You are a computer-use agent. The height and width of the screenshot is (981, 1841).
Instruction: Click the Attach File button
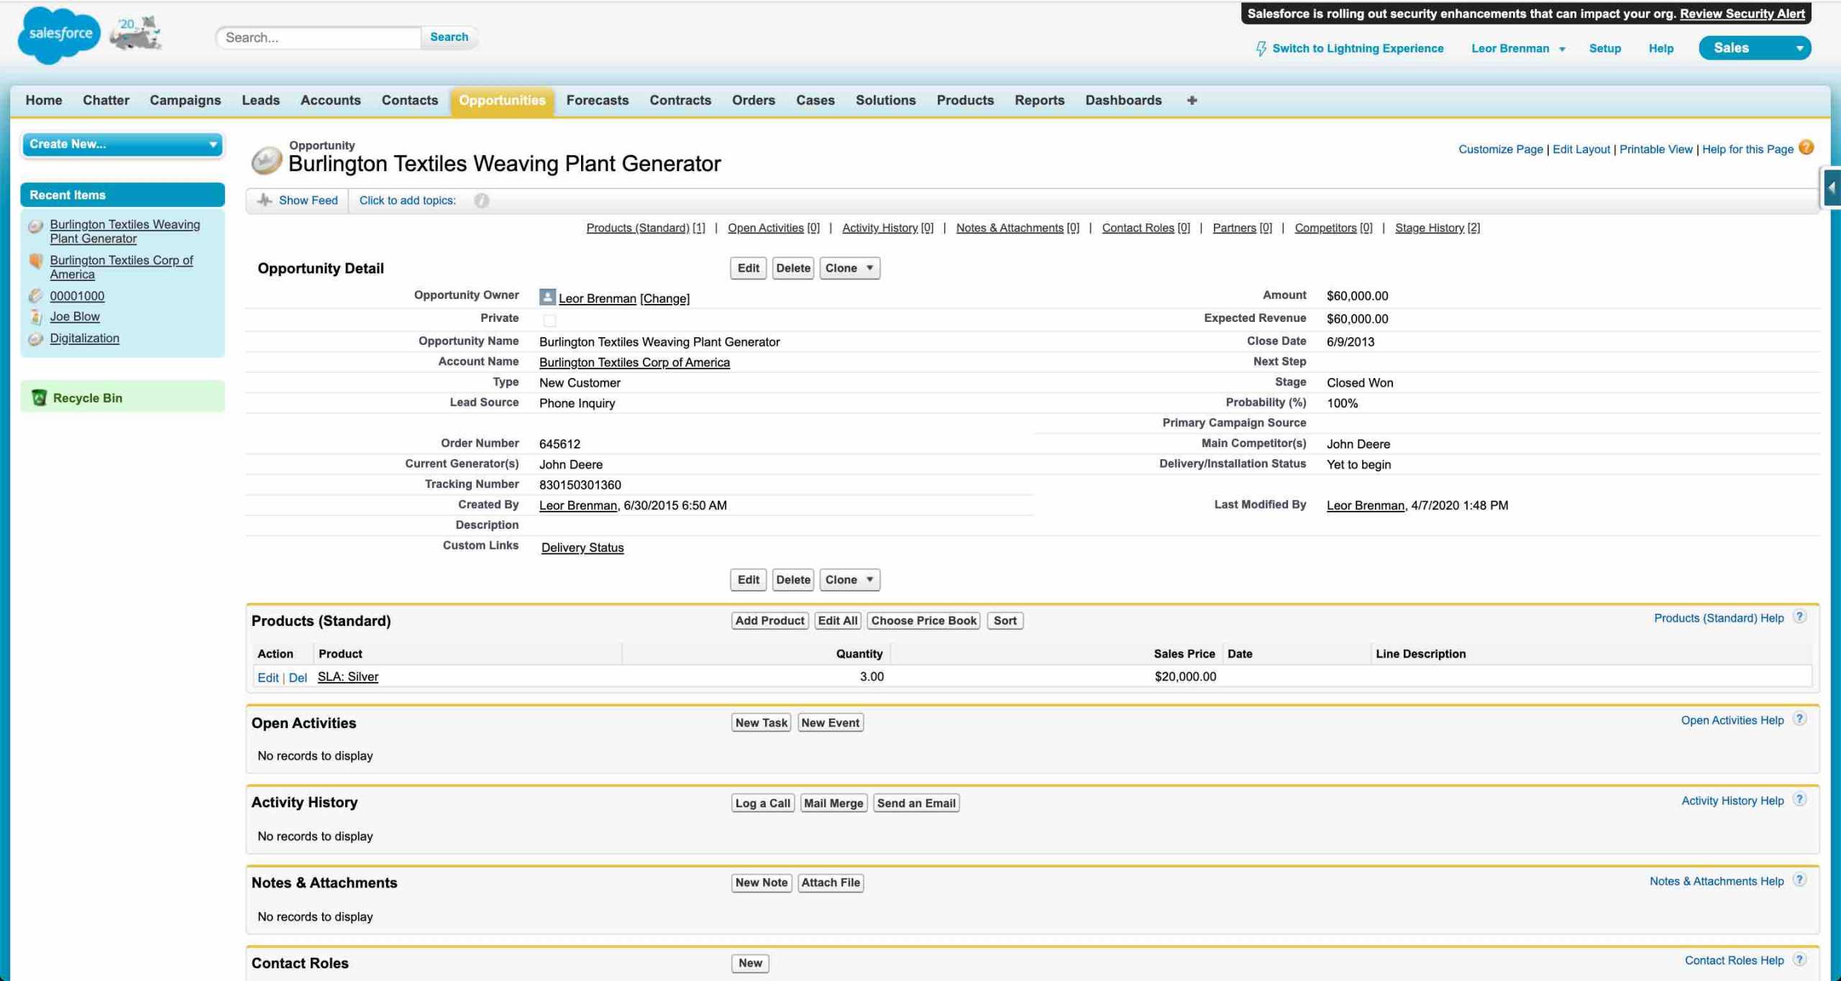tap(831, 883)
